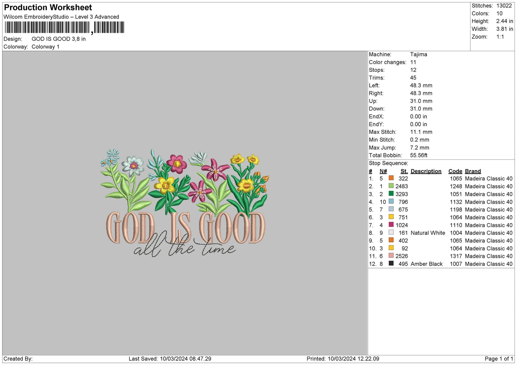Click 'Wilcom EmbroideryStudio – Level 3 Advanced' text
The image size is (517, 365).
coord(61,17)
